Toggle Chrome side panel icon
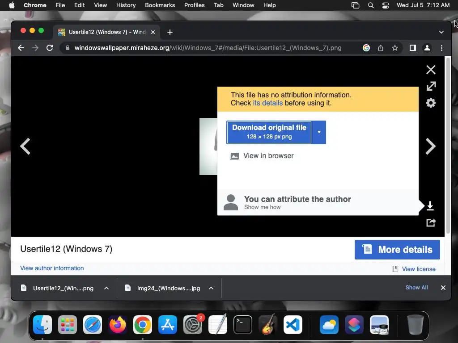Image resolution: width=458 pixels, height=343 pixels. point(412,48)
